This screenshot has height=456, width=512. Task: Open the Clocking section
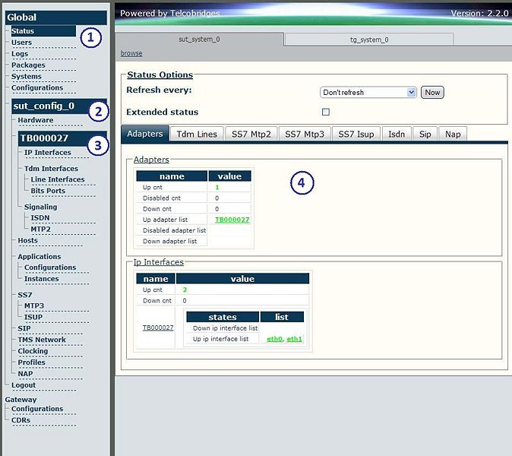tap(33, 351)
